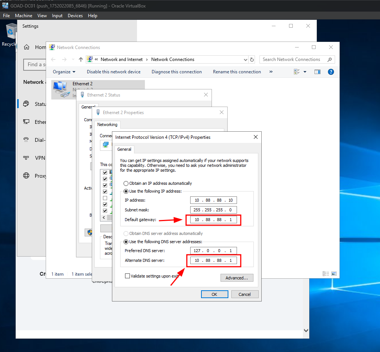Change your view icon in toolbar

click(297, 72)
